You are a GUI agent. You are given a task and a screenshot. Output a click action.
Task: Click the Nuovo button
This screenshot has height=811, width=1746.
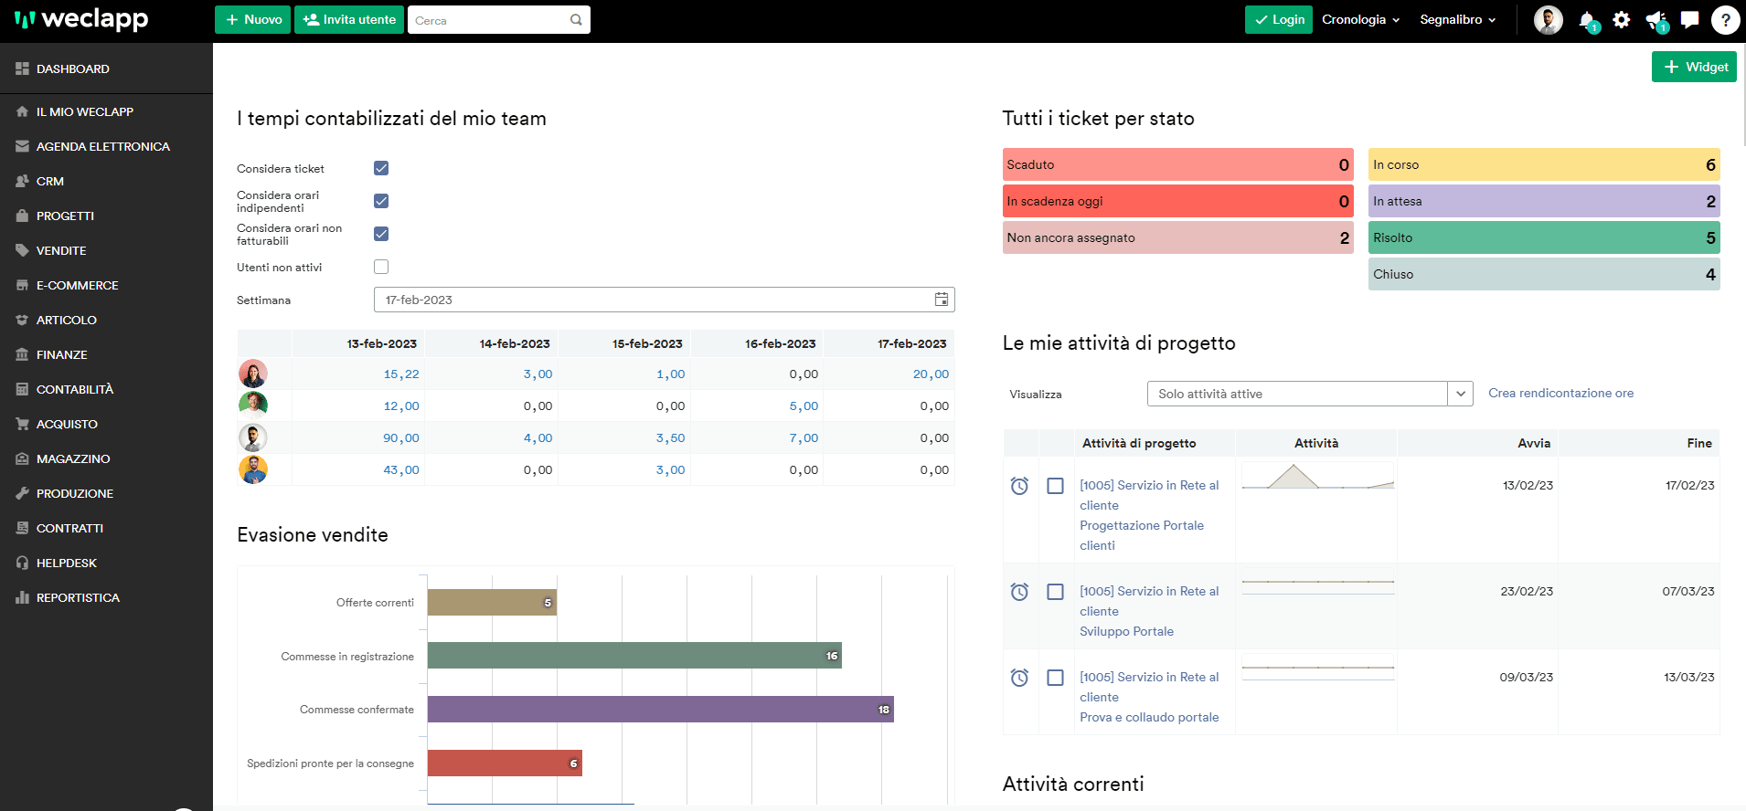[252, 19]
